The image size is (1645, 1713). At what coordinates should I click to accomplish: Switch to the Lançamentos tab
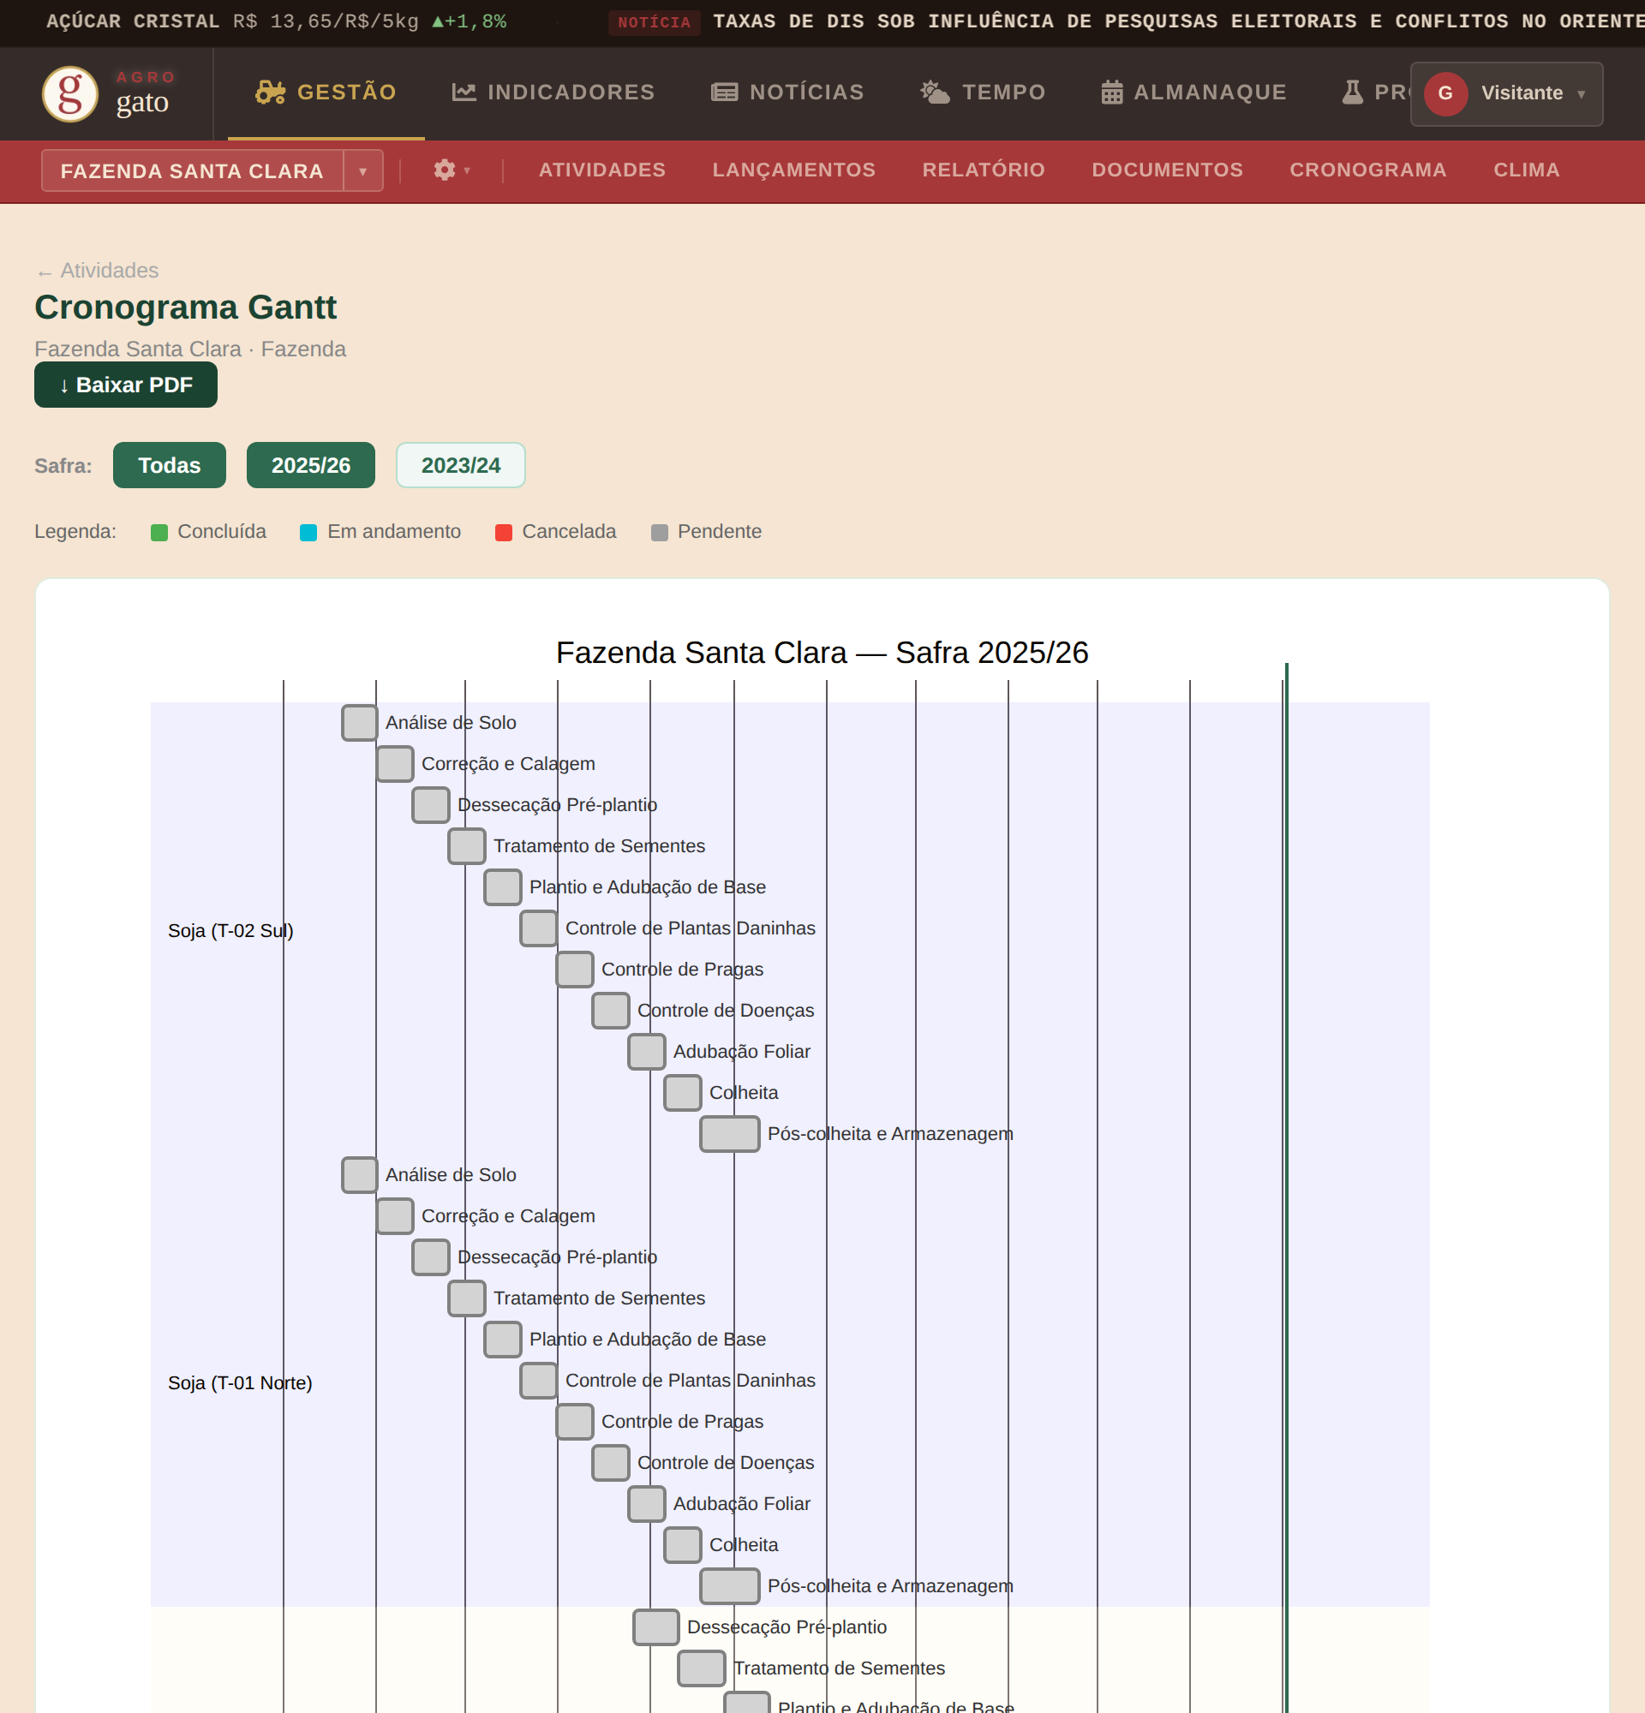pyautogui.click(x=793, y=170)
